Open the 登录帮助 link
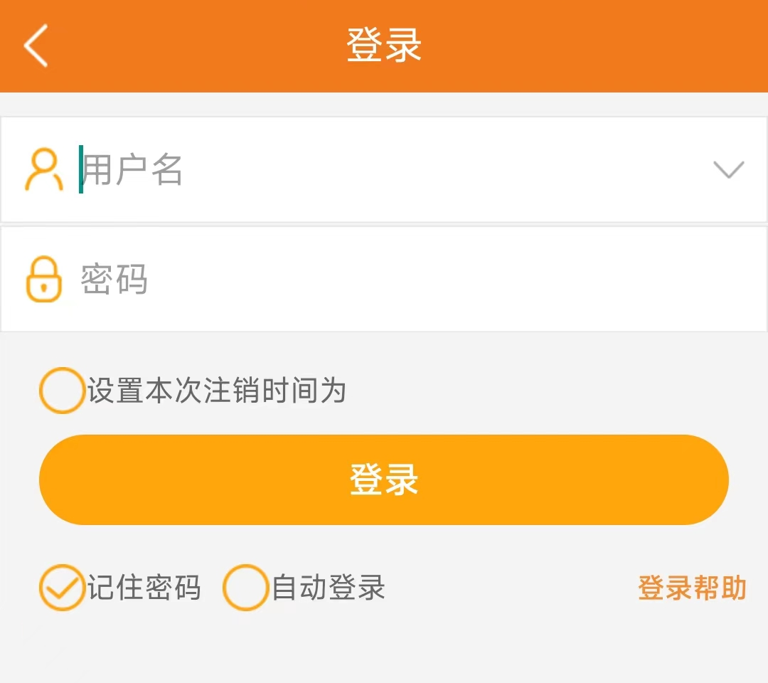 (692, 588)
